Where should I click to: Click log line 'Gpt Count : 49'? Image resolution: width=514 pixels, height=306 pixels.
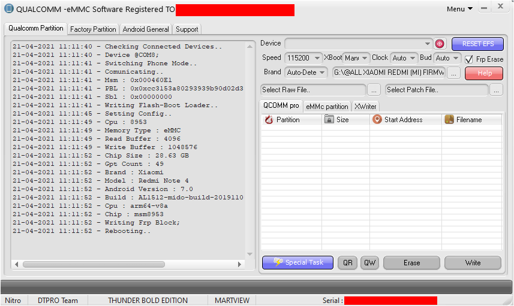point(88,164)
